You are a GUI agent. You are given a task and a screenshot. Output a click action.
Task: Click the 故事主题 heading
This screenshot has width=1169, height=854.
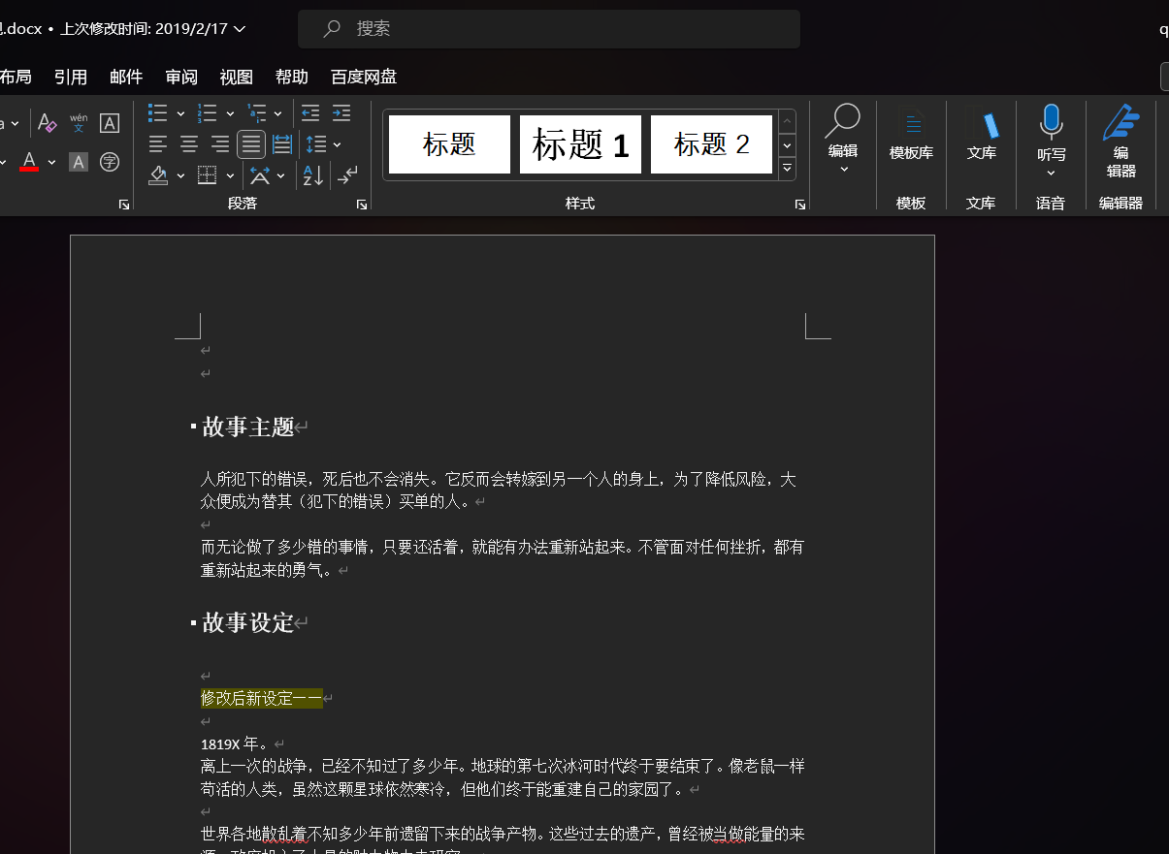tap(248, 427)
